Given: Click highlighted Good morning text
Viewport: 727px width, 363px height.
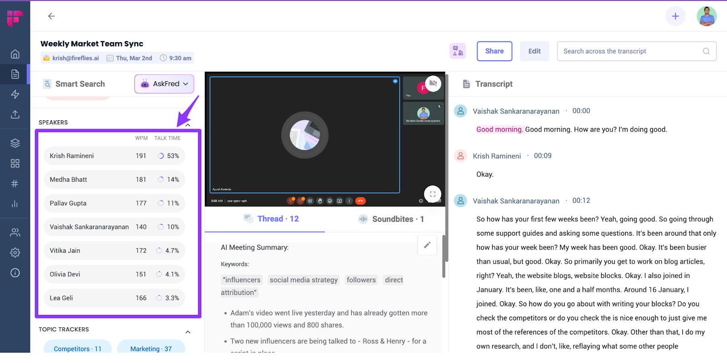Looking at the screenshot, I should [500, 129].
